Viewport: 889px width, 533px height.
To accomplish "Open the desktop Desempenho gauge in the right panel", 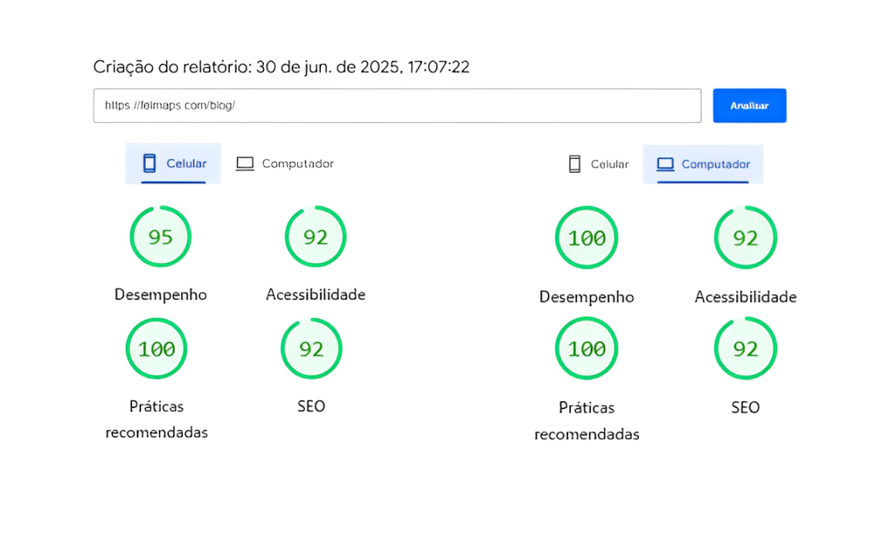I will [586, 238].
